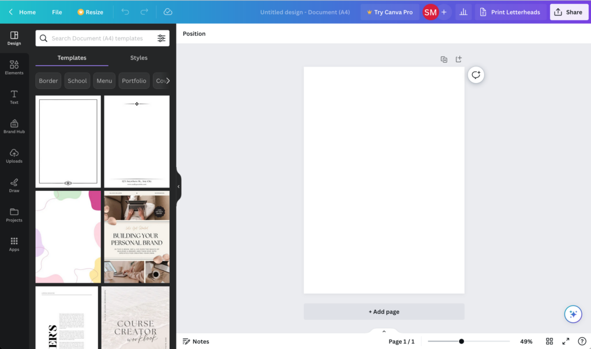This screenshot has width=591, height=349.
Task: Open the Resize option
Action: 90,12
